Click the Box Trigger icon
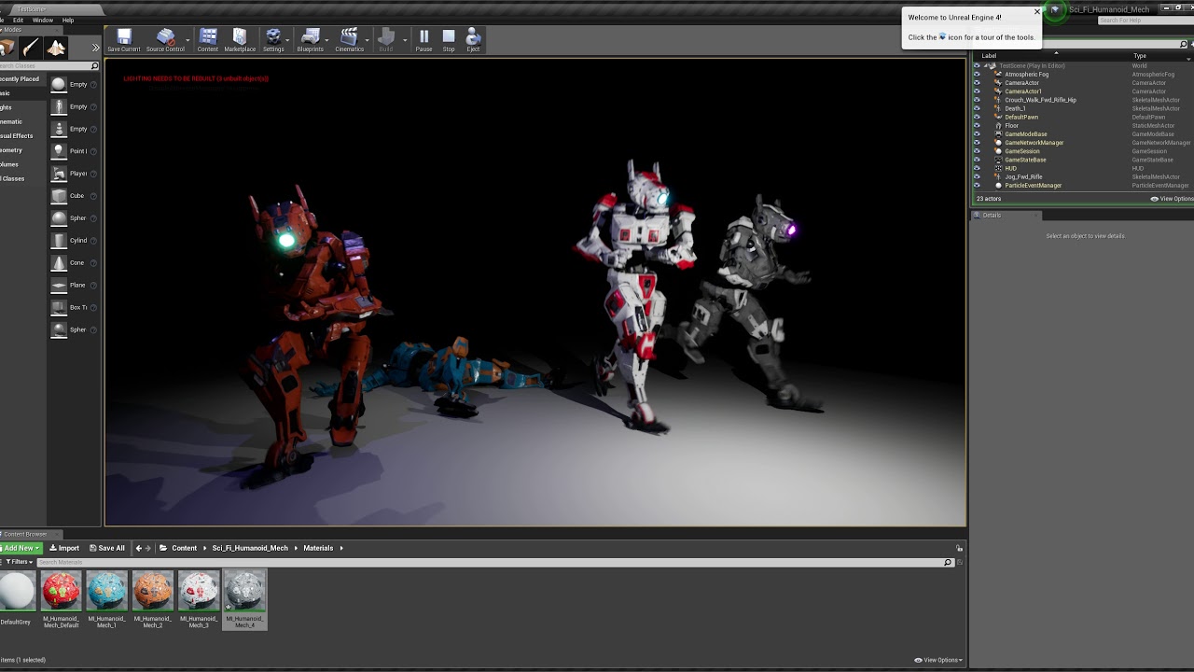This screenshot has height=672, width=1194. pyautogui.click(x=59, y=308)
